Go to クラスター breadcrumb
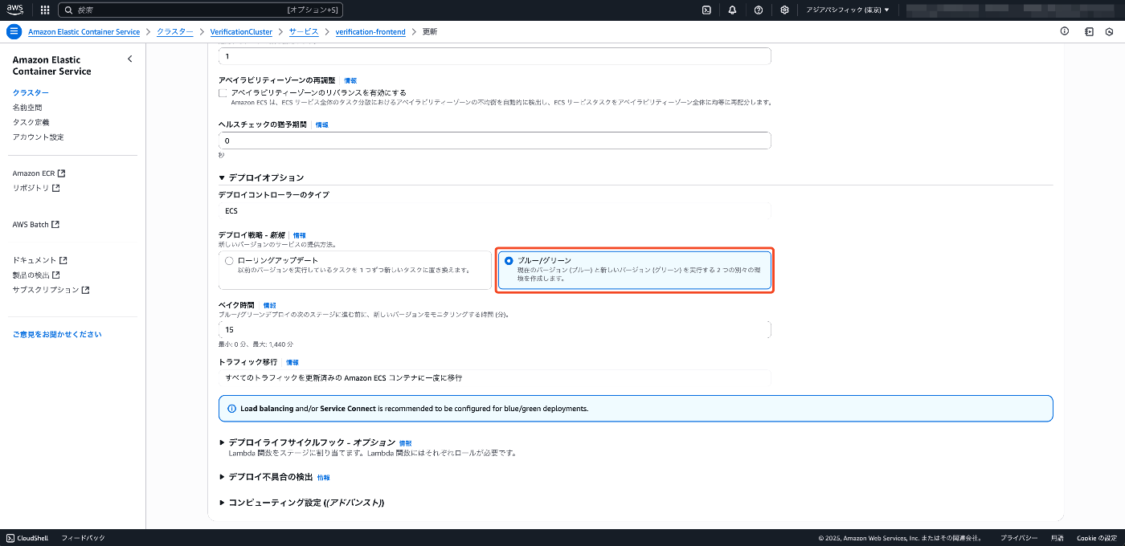 pos(174,31)
